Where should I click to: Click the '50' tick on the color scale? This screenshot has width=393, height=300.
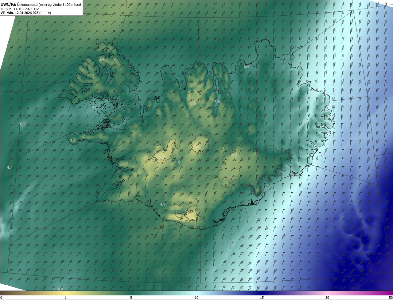(391, 298)
